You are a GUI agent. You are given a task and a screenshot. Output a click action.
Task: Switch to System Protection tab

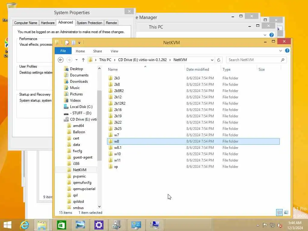click(x=89, y=23)
